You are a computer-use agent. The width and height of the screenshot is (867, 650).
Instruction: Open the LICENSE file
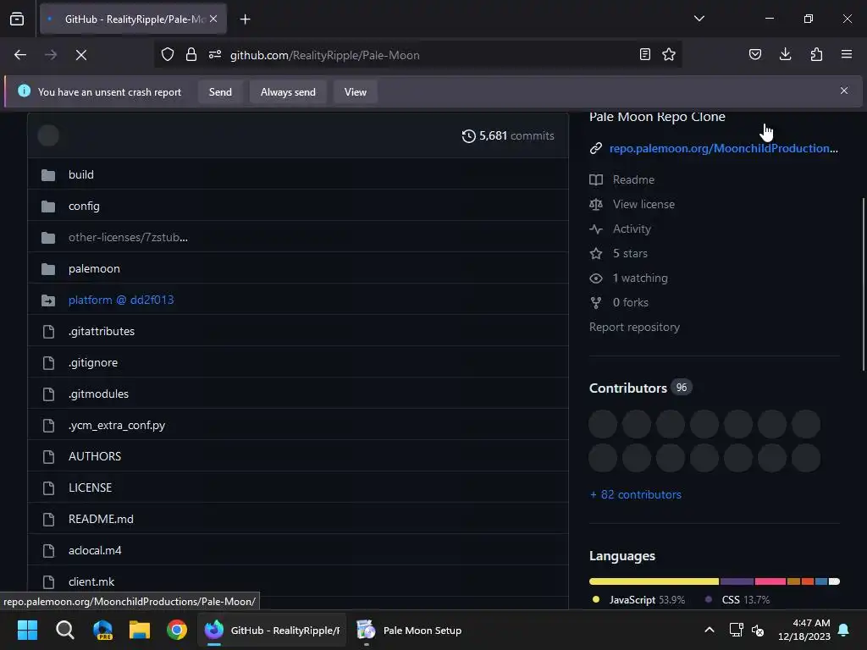click(x=90, y=488)
